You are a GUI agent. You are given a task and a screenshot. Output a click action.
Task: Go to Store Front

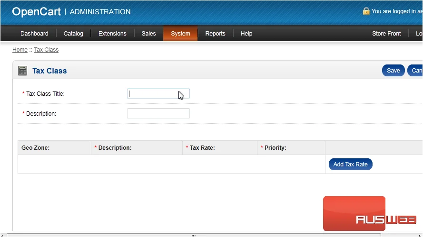click(x=386, y=34)
